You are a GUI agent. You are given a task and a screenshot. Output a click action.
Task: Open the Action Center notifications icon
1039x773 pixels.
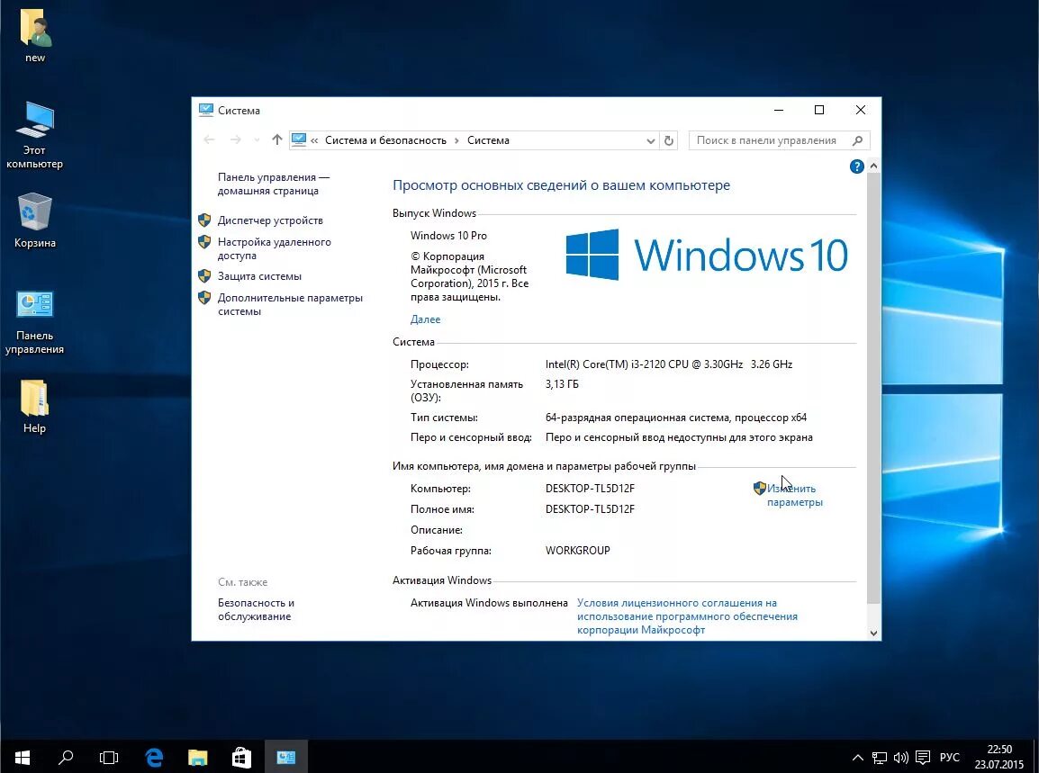coord(922,757)
